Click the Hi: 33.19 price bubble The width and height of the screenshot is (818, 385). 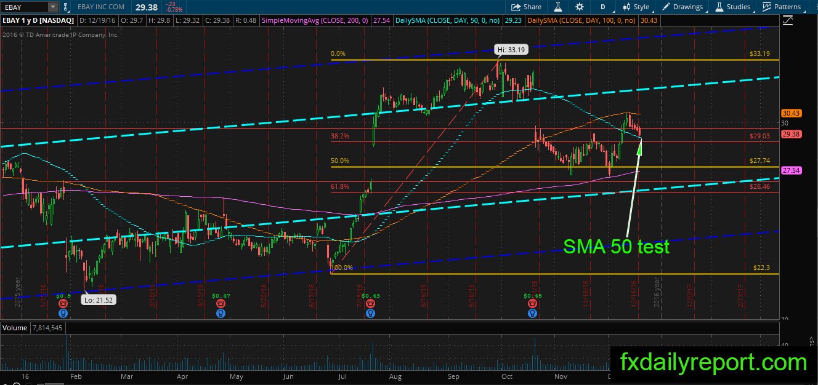coord(512,50)
